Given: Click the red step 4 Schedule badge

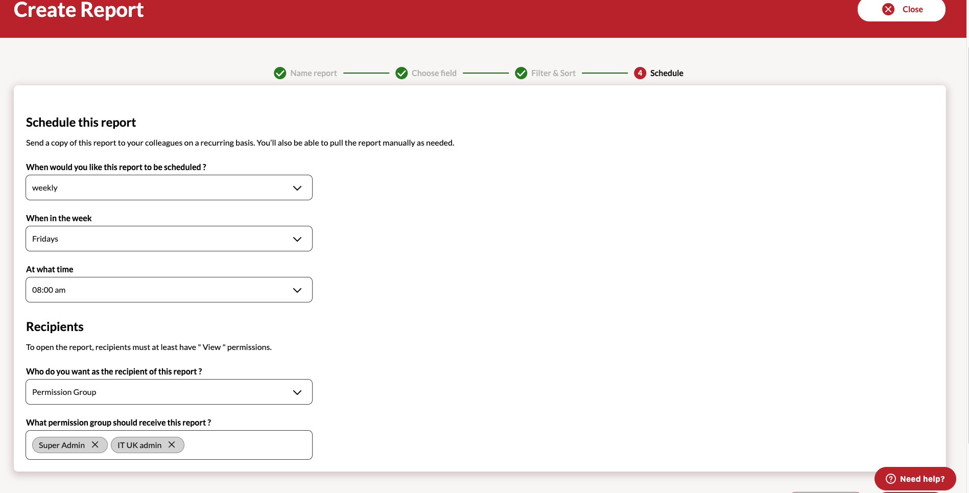Looking at the screenshot, I should (640, 73).
